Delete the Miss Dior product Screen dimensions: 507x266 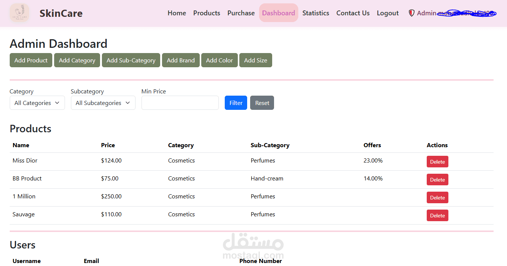[x=437, y=162]
